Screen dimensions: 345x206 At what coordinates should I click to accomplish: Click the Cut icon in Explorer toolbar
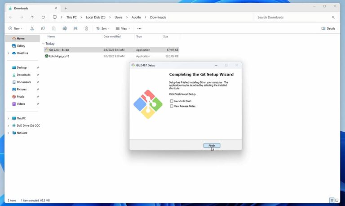coord(32,28)
